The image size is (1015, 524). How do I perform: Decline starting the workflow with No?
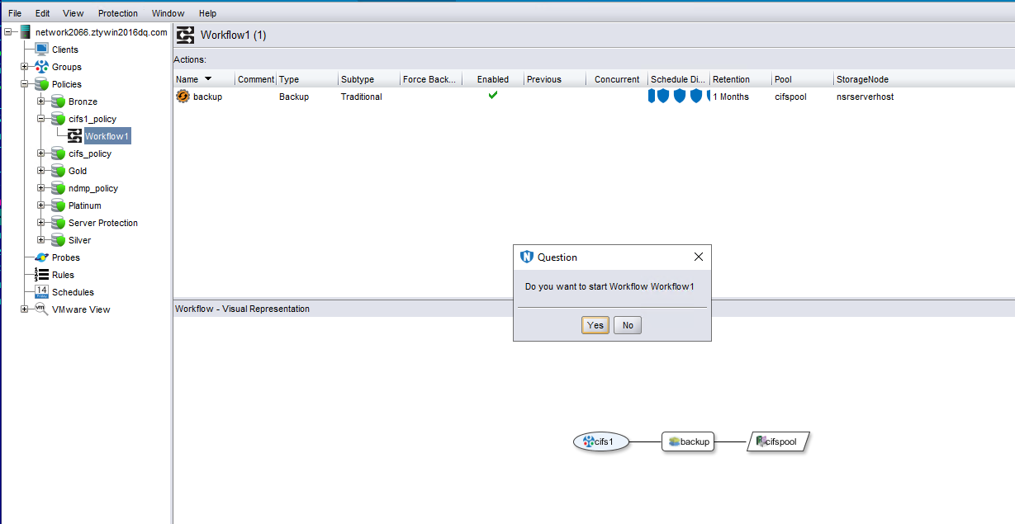[x=628, y=325]
